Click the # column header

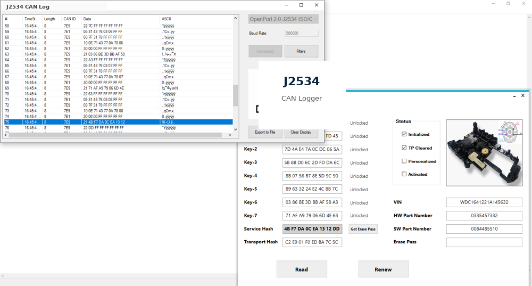[13, 19]
